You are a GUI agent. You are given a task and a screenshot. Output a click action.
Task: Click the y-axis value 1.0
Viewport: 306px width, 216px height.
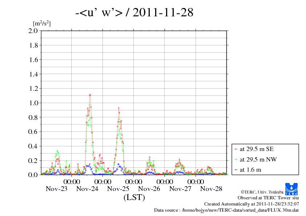click(33, 103)
